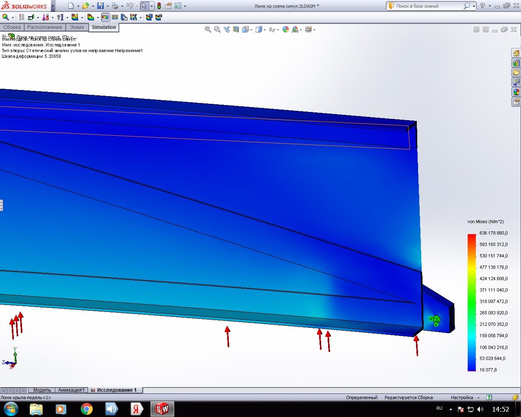Open the External Loads Advisor icon
The height and width of the screenshot is (417, 521).
(x=46, y=17)
